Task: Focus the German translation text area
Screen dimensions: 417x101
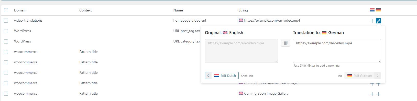Action: (337, 51)
